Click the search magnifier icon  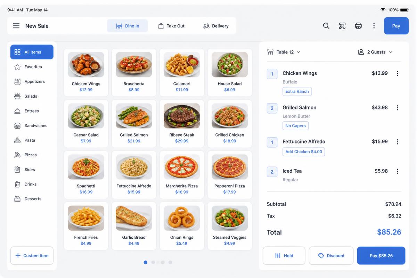(326, 26)
